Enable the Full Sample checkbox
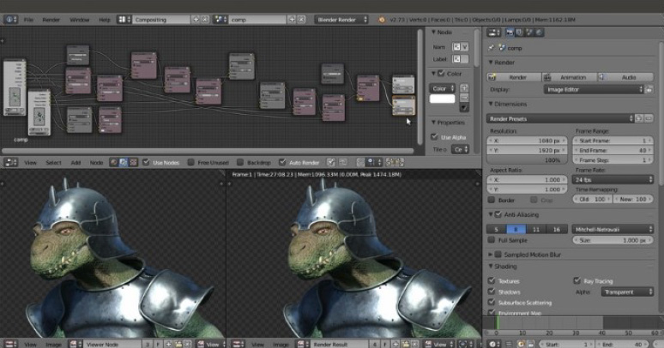Screen dimensions: 664x348 point(492,240)
